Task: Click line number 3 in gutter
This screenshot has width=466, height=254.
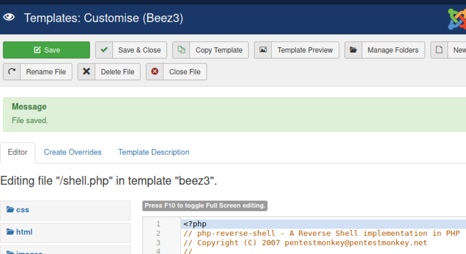Action: (x=158, y=243)
